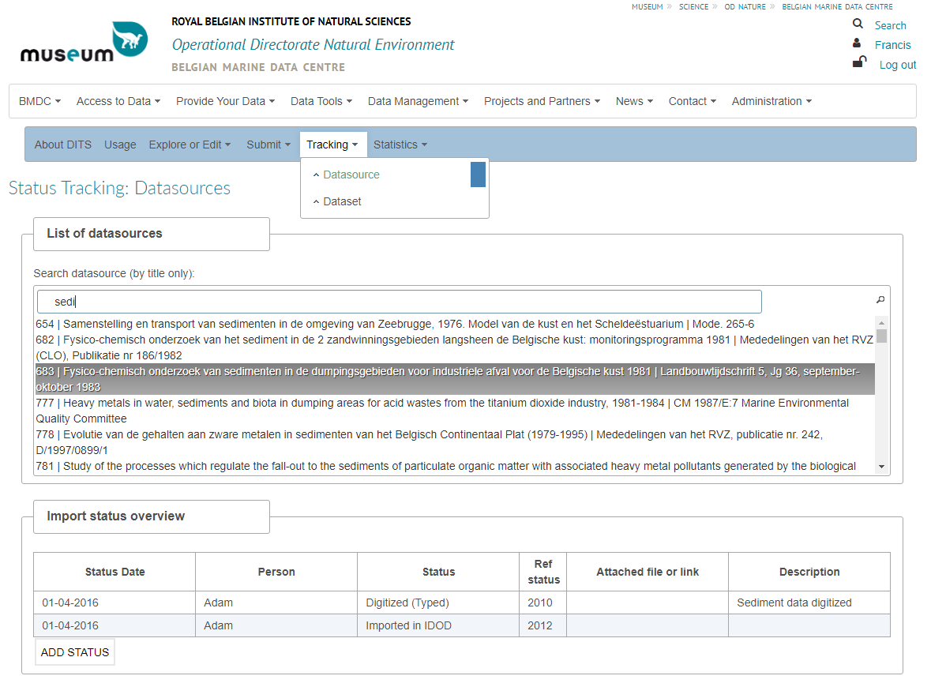The image size is (931, 687).
Task: Click the Imported in IDOD status cell
Action: pos(438,625)
